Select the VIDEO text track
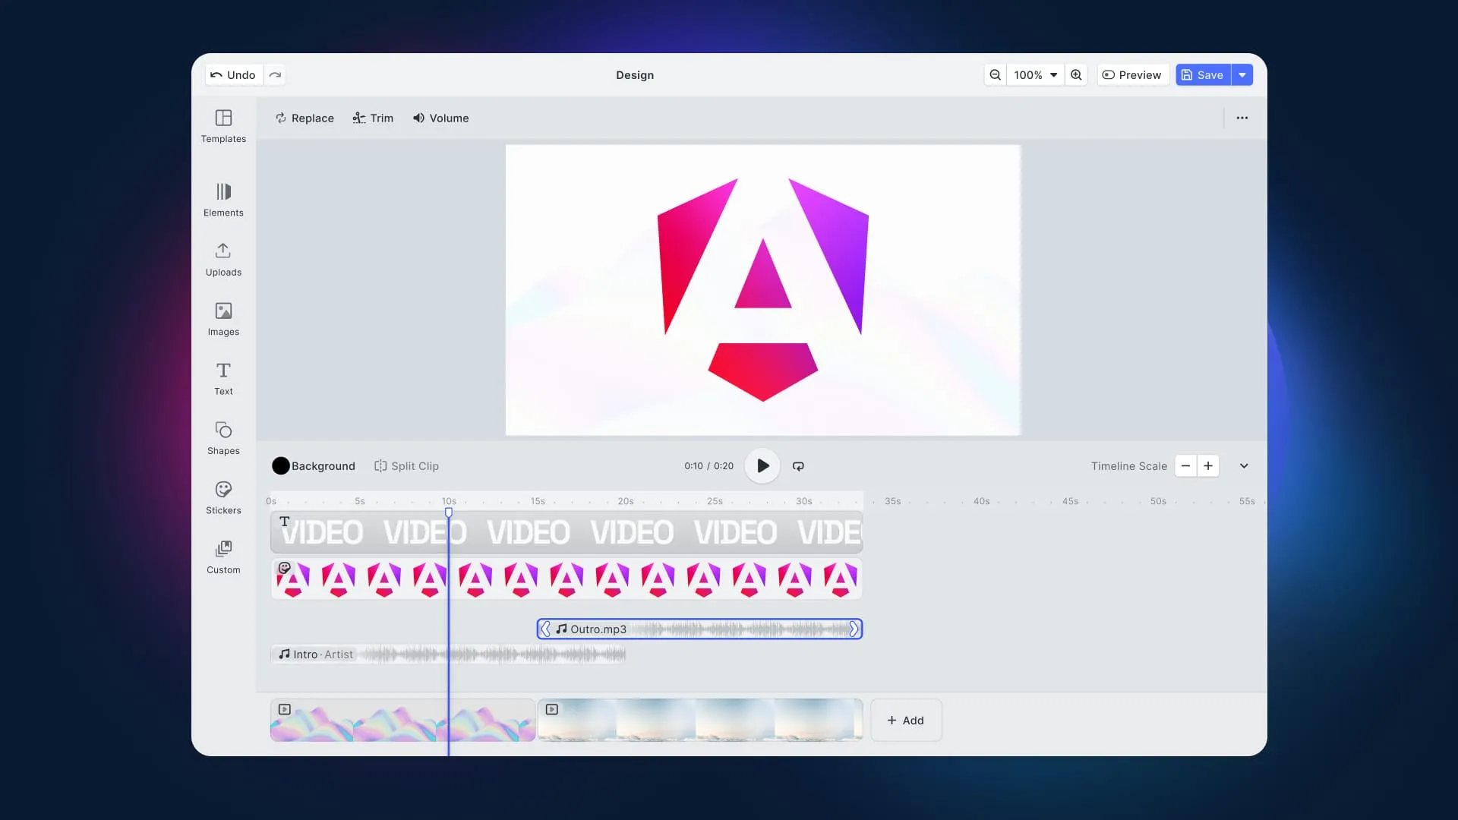Viewport: 1458px width, 820px height. pos(566,532)
